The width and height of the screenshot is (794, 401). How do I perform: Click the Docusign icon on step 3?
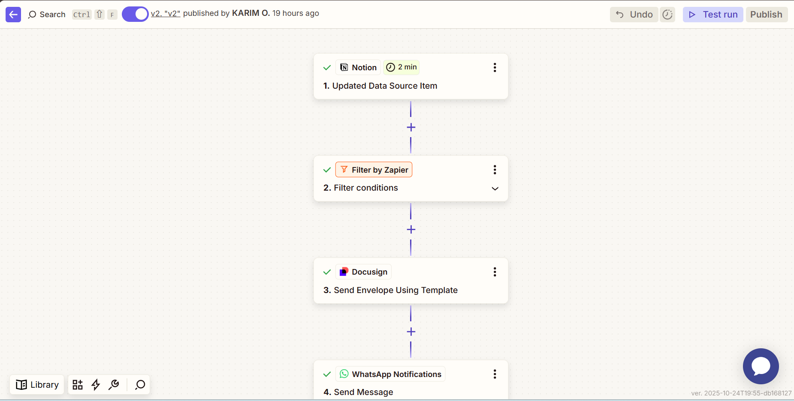pyautogui.click(x=344, y=272)
